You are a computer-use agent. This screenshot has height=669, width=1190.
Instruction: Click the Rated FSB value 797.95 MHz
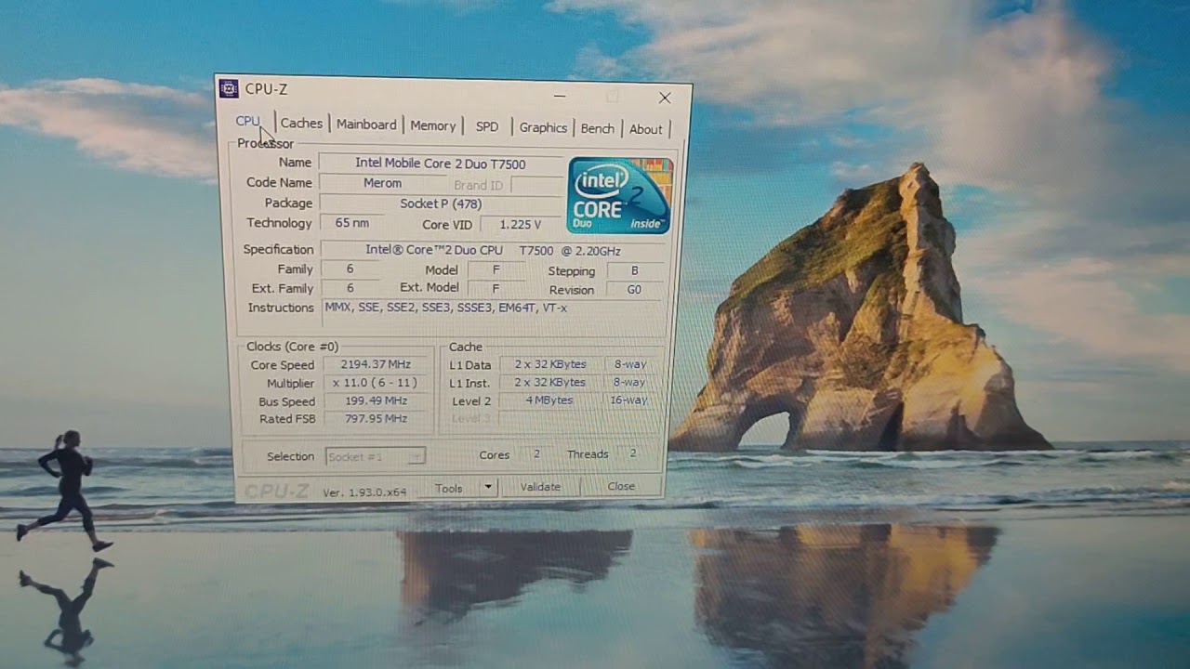coord(376,418)
